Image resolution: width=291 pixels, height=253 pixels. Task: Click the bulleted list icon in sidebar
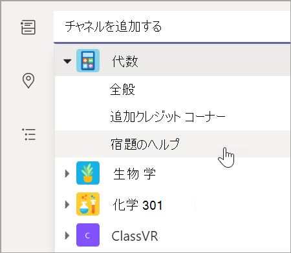[28, 134]
